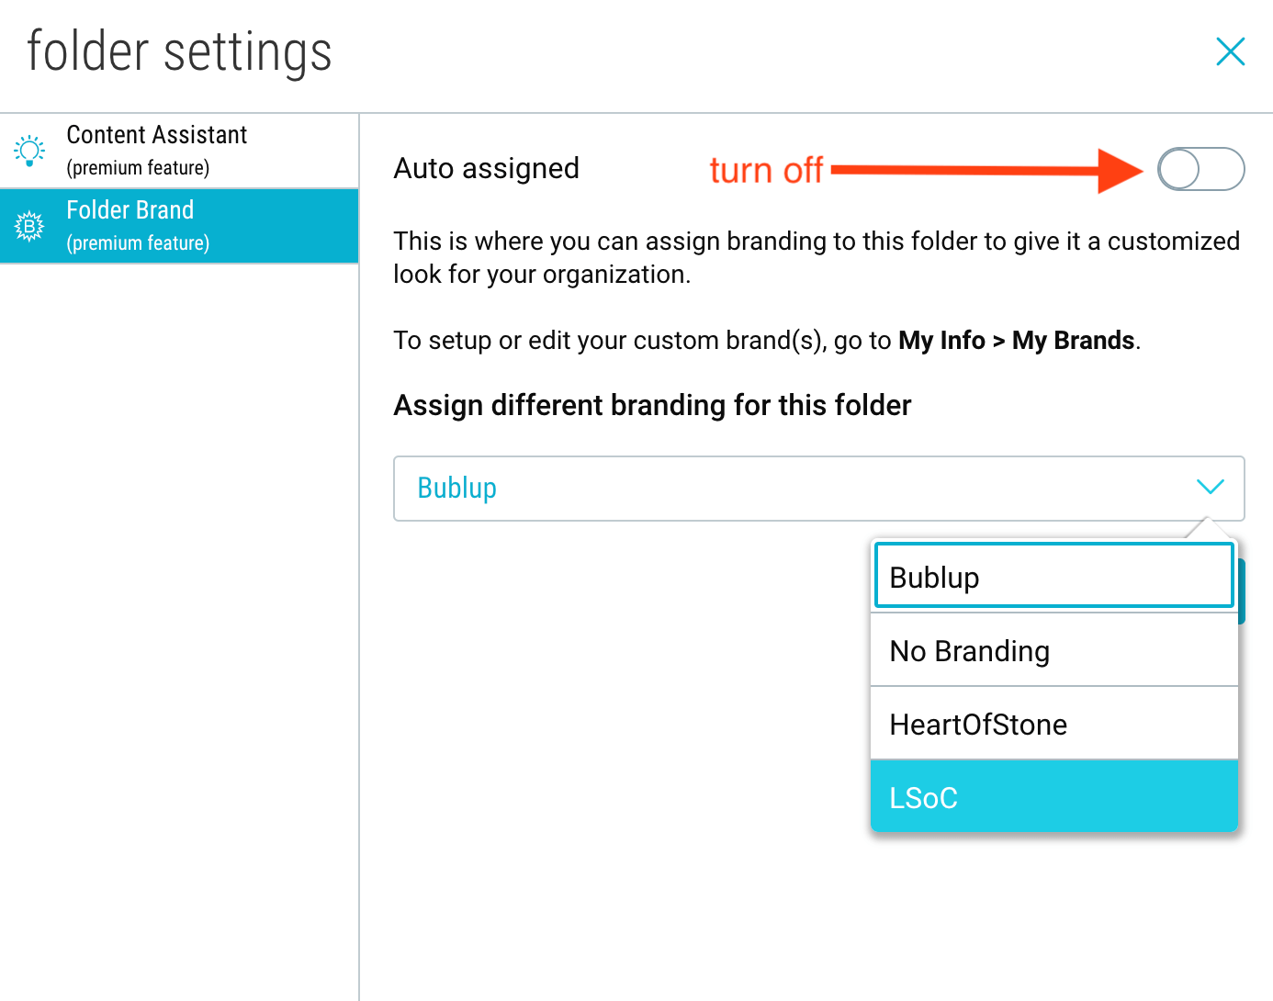Viewport: 1273px width, 1001px height.
Task: Select the No Branding option
Action: pyautogui.click(x=1053, y=650)
